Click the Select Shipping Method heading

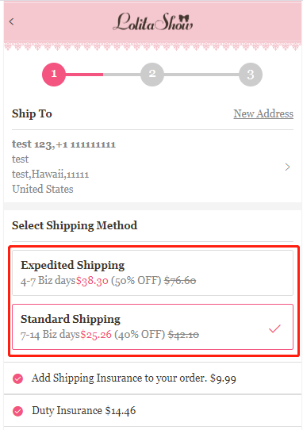point(75,225)
